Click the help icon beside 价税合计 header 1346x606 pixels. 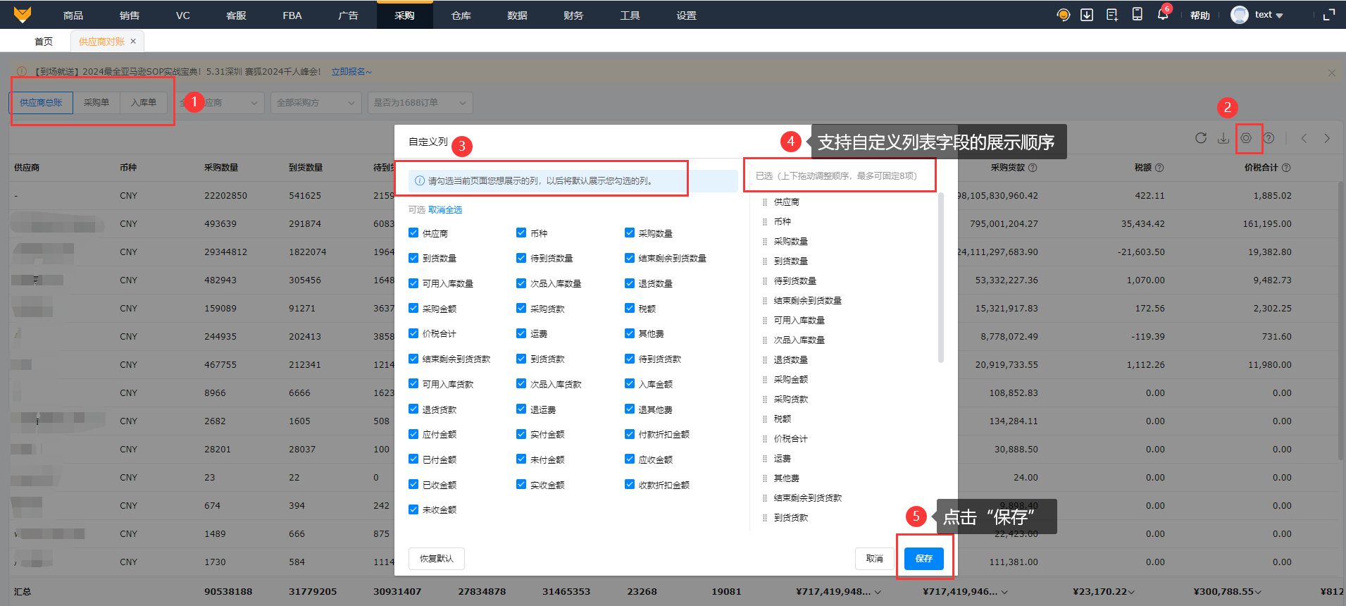1286,168
